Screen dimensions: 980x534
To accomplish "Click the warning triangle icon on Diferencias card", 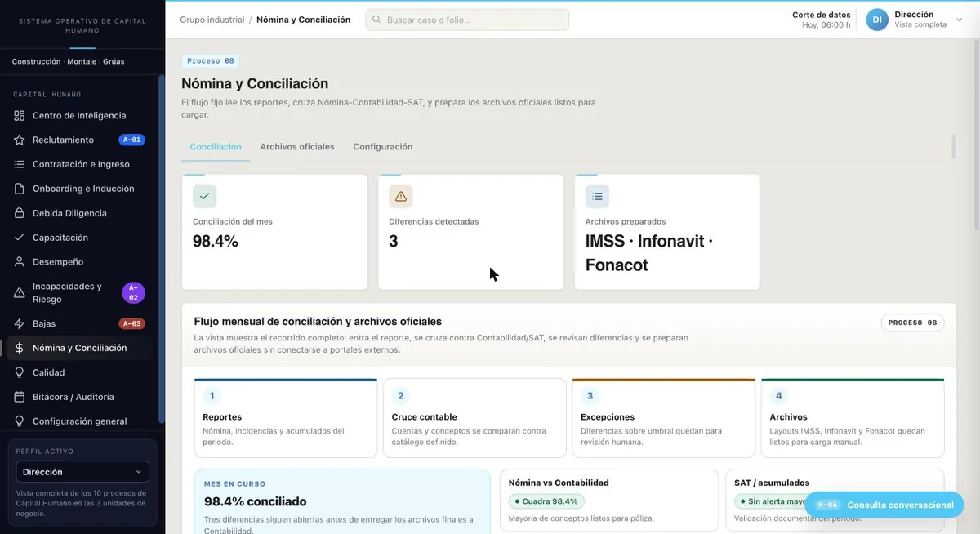I will [401, 197].
